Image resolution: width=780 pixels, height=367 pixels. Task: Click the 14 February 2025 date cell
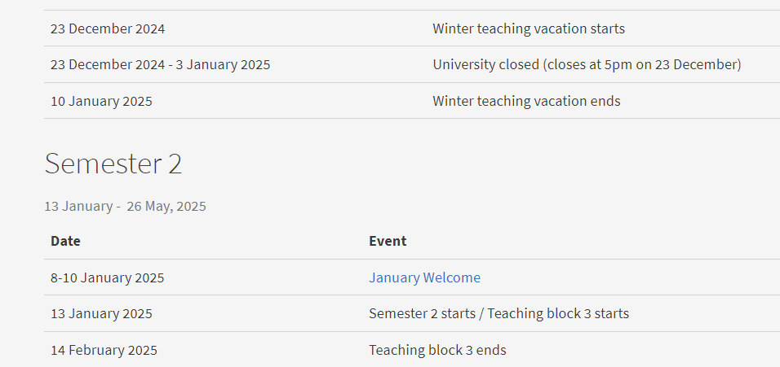point(104,350)
